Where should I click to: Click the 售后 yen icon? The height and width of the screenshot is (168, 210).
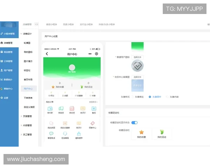[x=94, y=108]
